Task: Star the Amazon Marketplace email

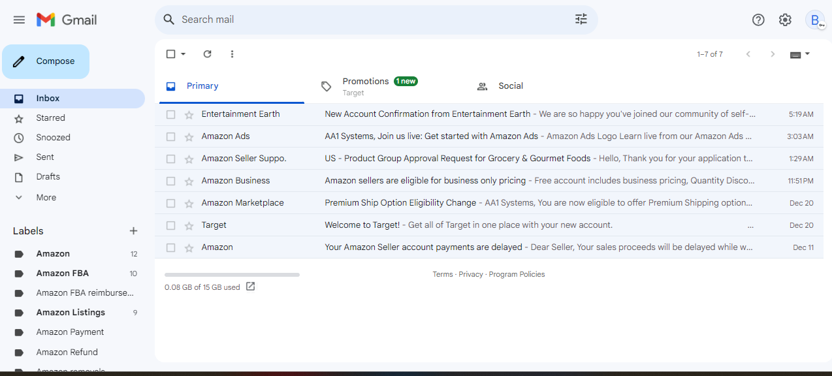Action: pos(189,204)
